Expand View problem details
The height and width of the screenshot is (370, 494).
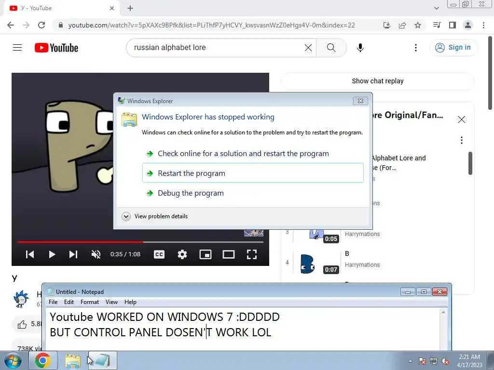(155, 216)
